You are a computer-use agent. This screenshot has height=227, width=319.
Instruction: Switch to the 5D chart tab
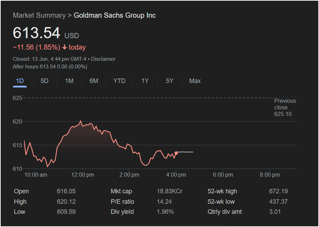[x=44, y=81]
